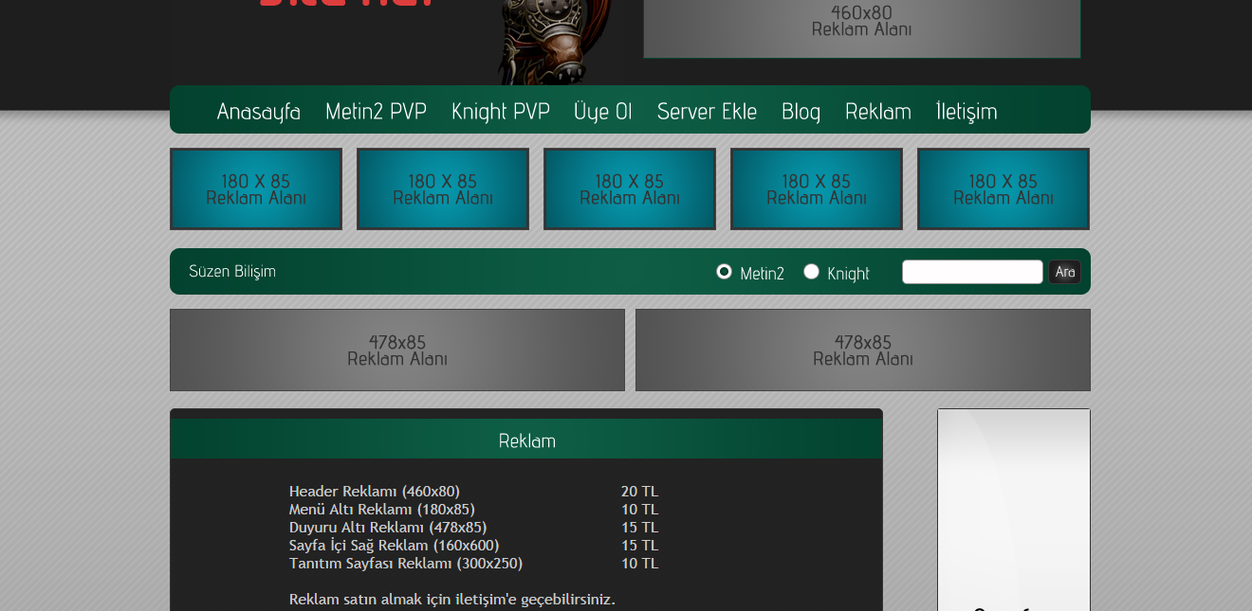1252x611 pixels.
Task: Open the Anasayfa menu item
Action: (258, 112)
